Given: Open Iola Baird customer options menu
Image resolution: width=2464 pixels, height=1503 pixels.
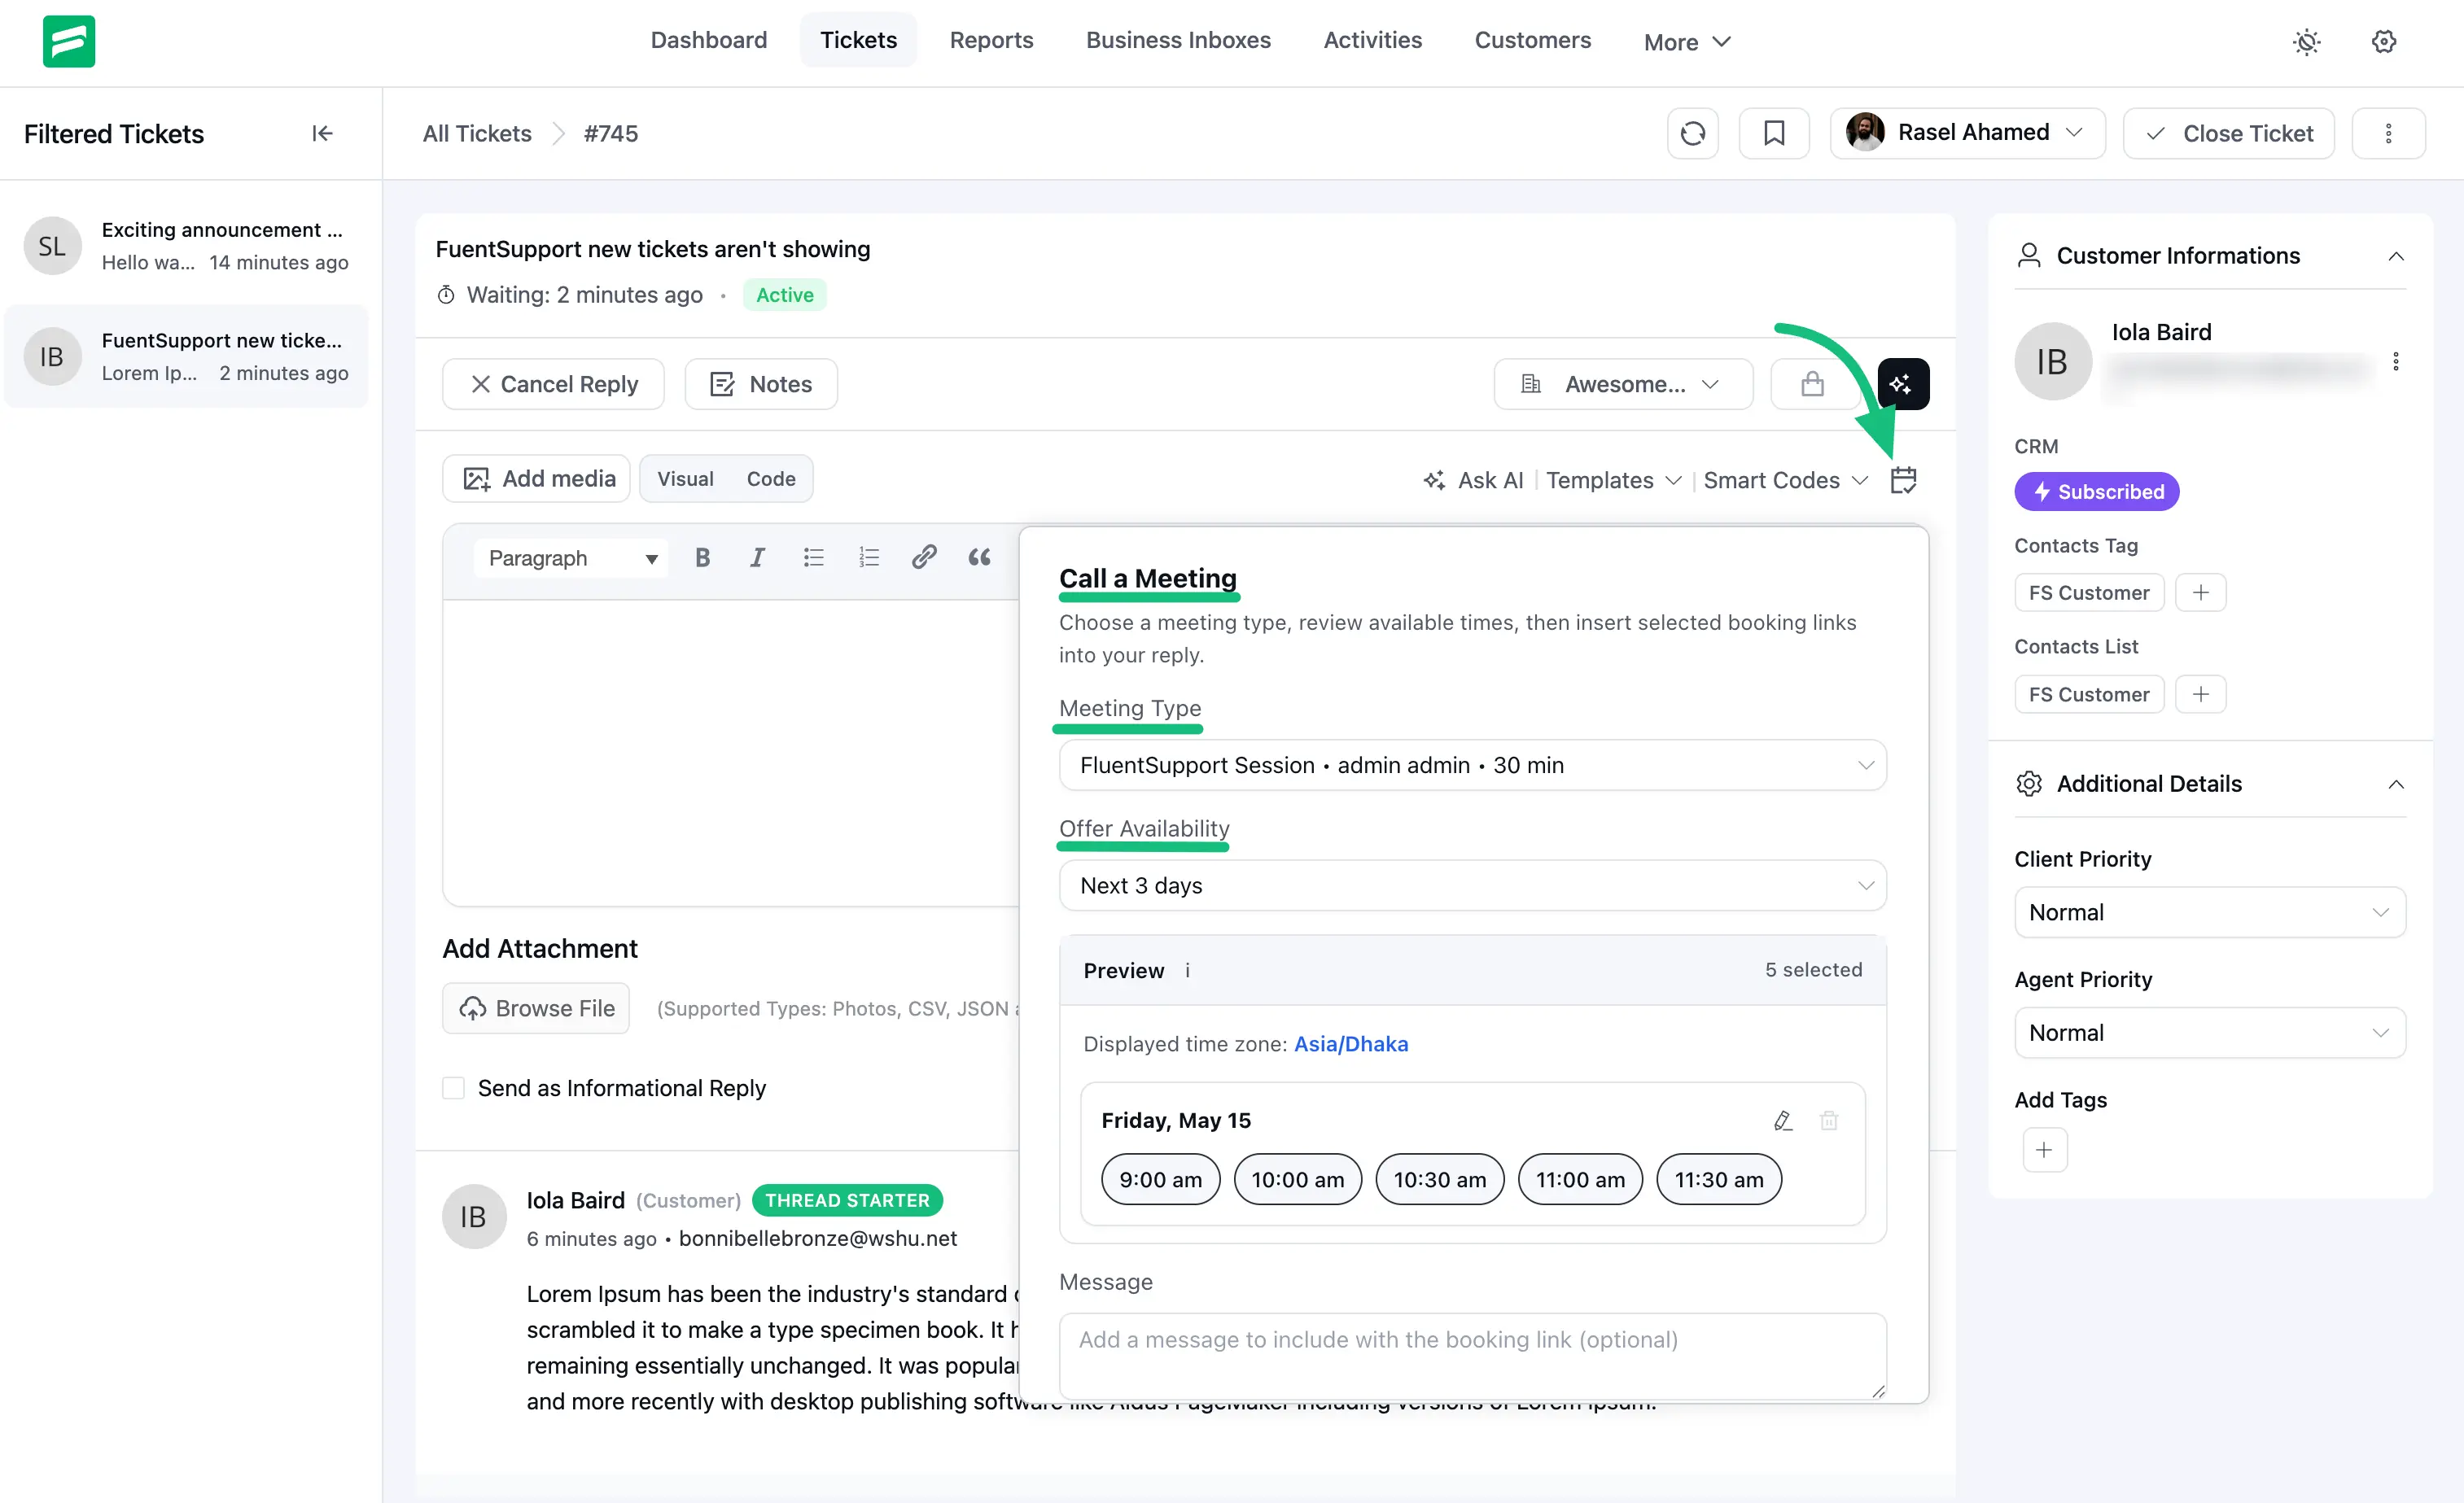Looking at the screenshot, I should (2396, 361).
